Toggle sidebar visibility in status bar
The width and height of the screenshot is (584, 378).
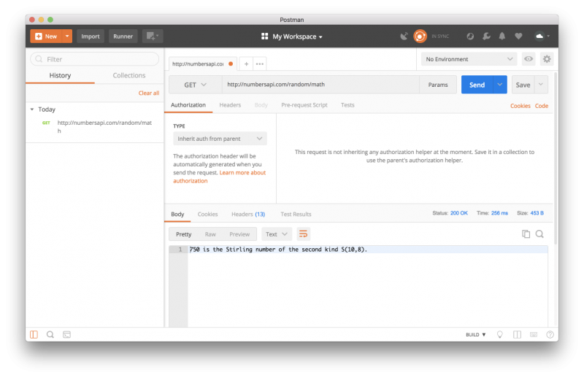[34, 334]
